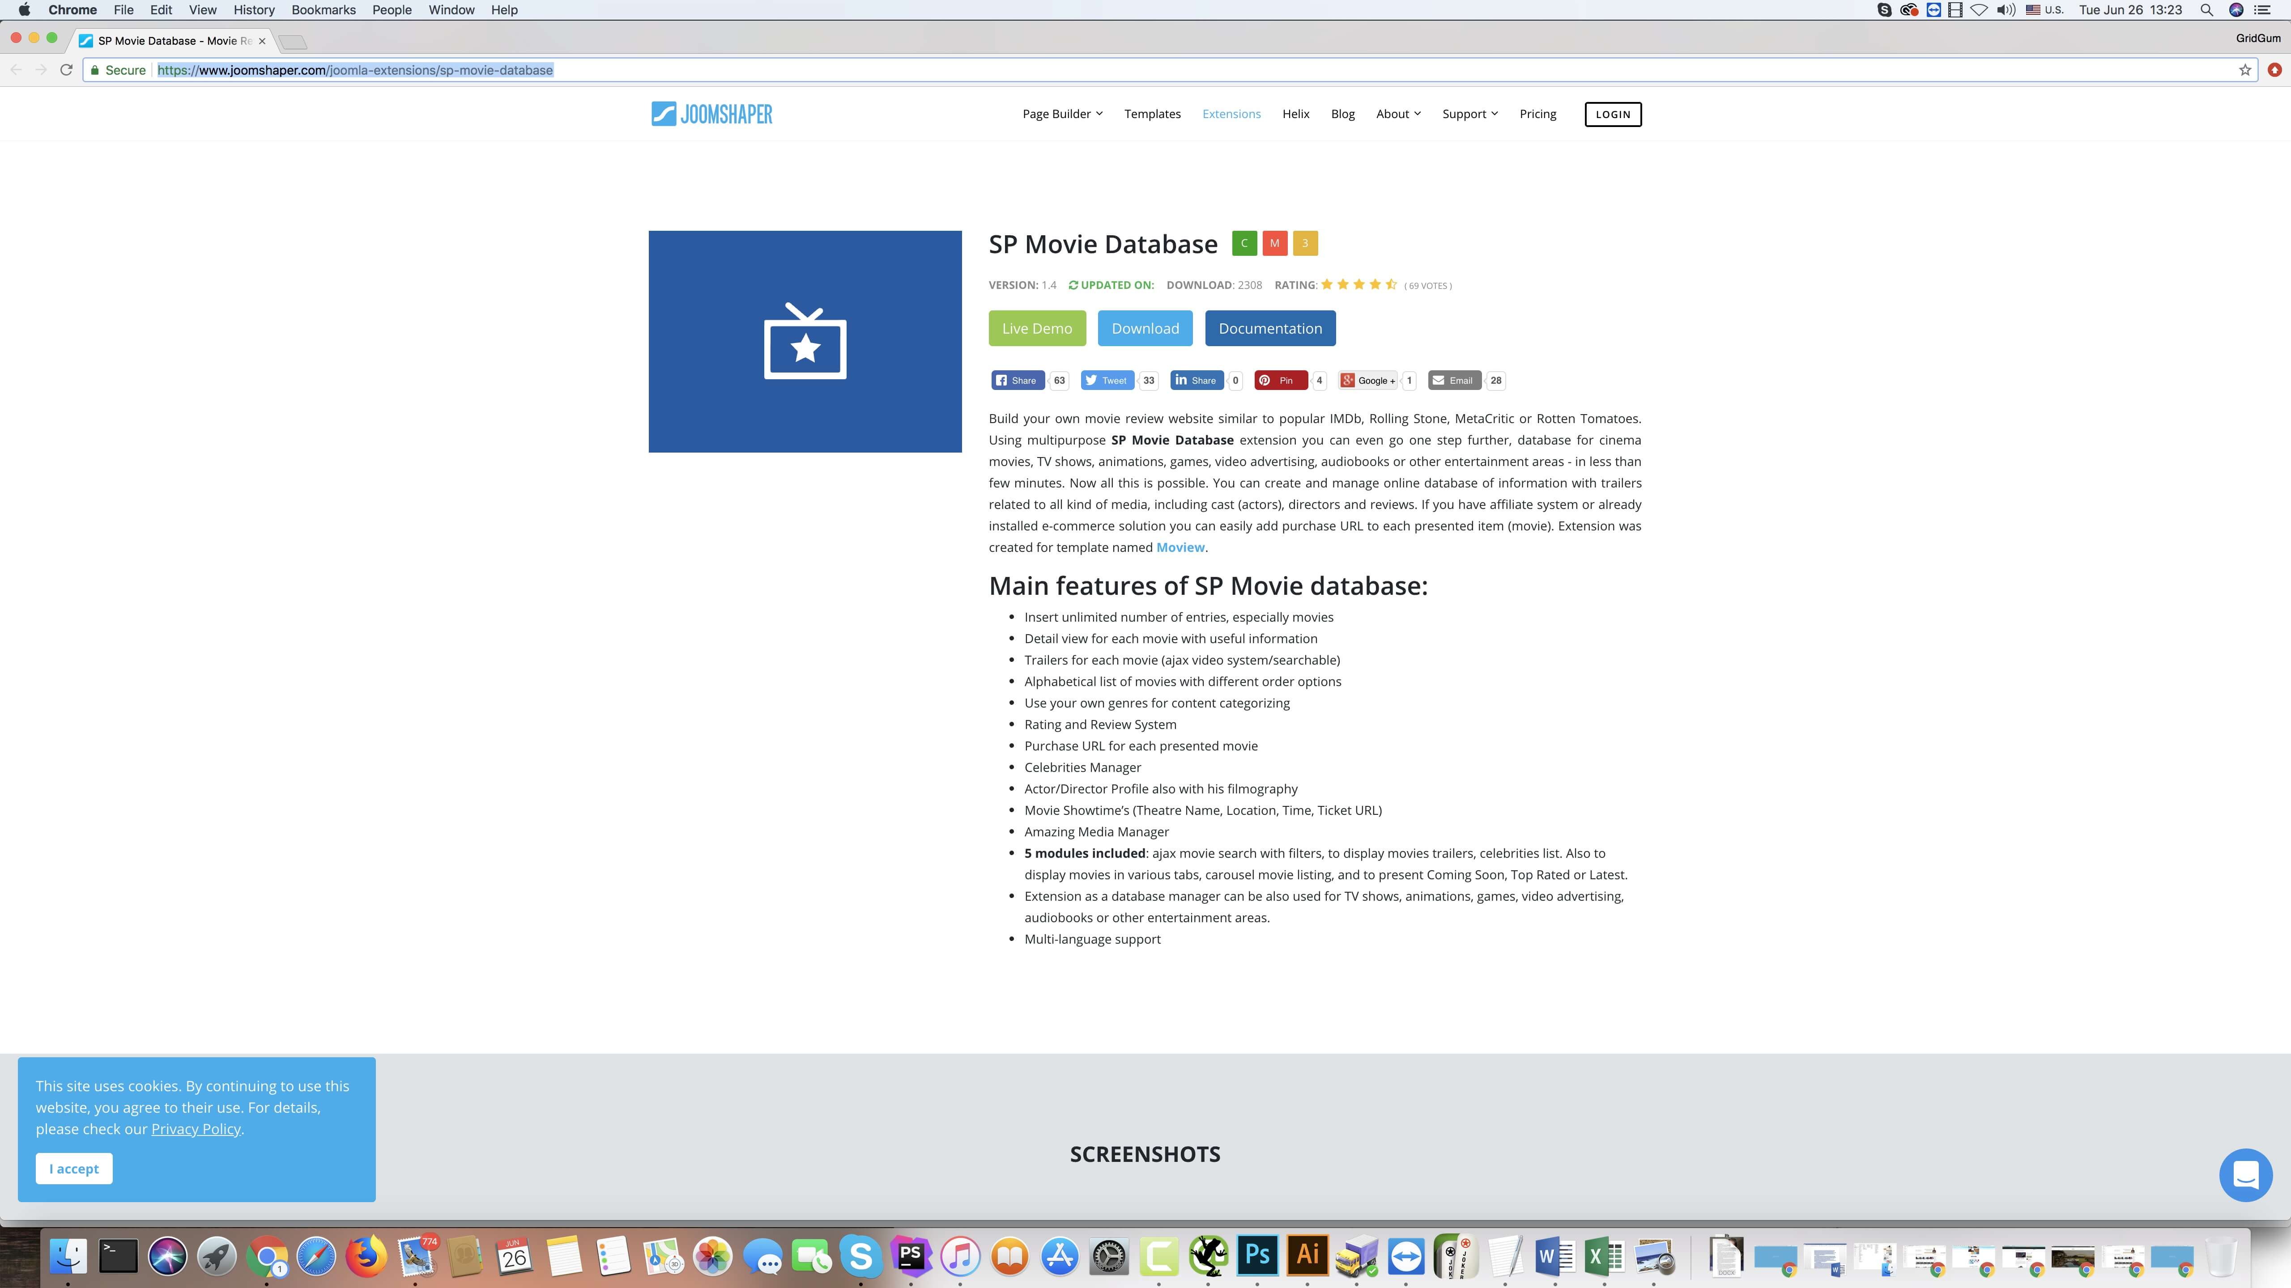Open the Trash in dock
2291x1288 pixels.
2222,1256
